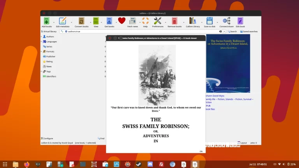Click the Convert books icon
The width and height of the screenshot is (299, 168).
coord(81,21)
